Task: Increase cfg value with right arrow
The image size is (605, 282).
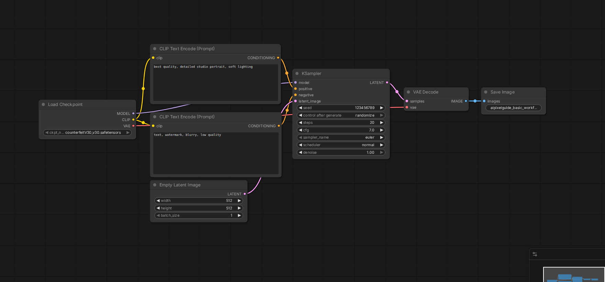Action: (381, 130)
